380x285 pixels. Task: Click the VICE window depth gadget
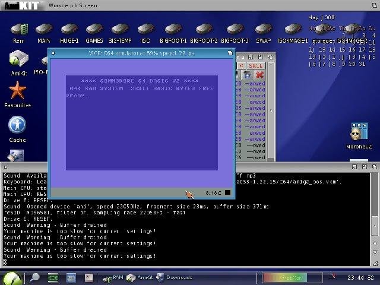click(230, 53)
